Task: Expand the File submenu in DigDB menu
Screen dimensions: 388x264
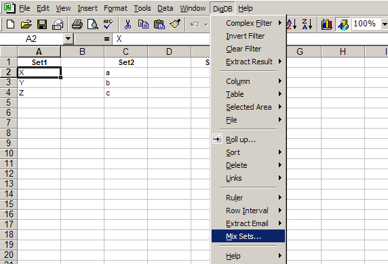Action: pos(248,120)
